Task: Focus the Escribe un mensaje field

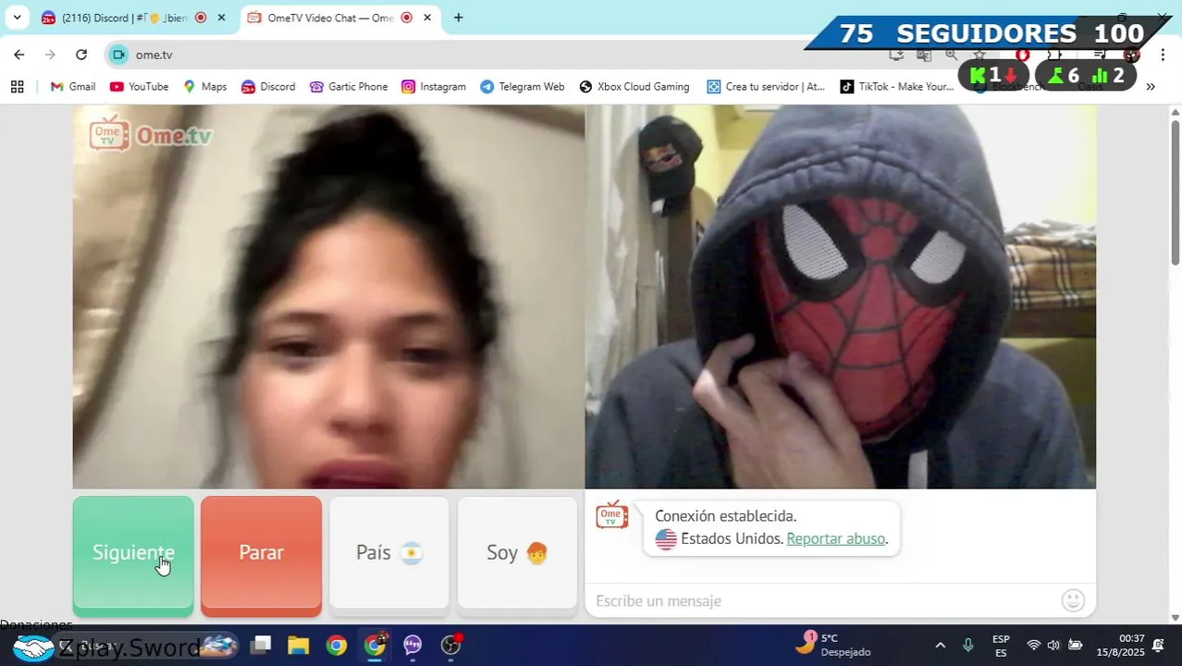Action: 823,601
